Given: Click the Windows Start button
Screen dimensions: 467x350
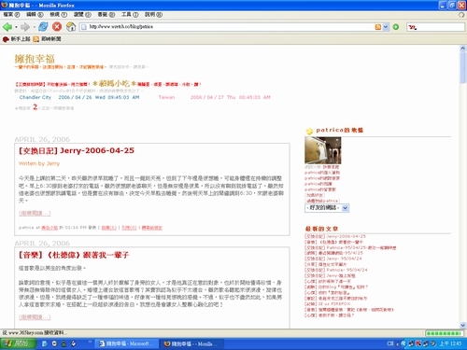Looking at the screenshot, I should point(18,343).
